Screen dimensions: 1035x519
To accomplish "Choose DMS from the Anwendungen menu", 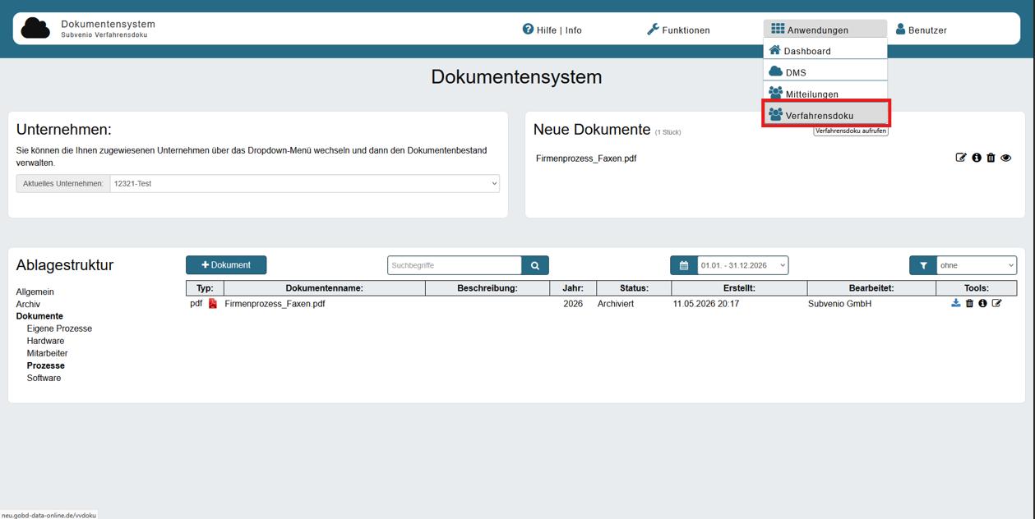I will pyautogui.click(x=825, y=72).
